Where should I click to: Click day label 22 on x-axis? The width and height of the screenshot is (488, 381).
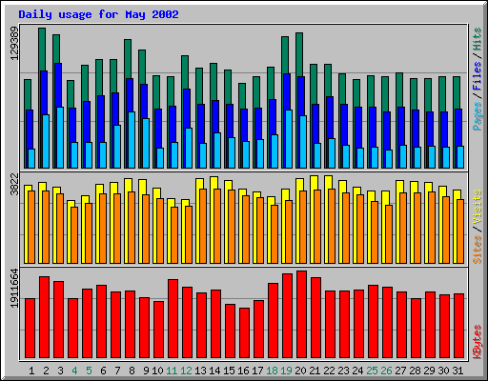pos(329,371)
